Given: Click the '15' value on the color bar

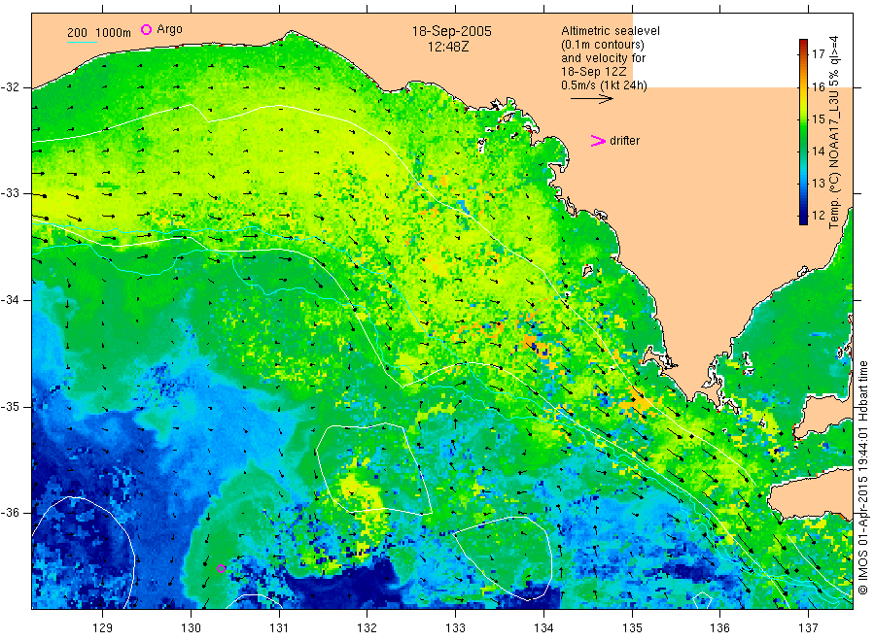Looking at the screenshot, I should [x=818, y=118].
